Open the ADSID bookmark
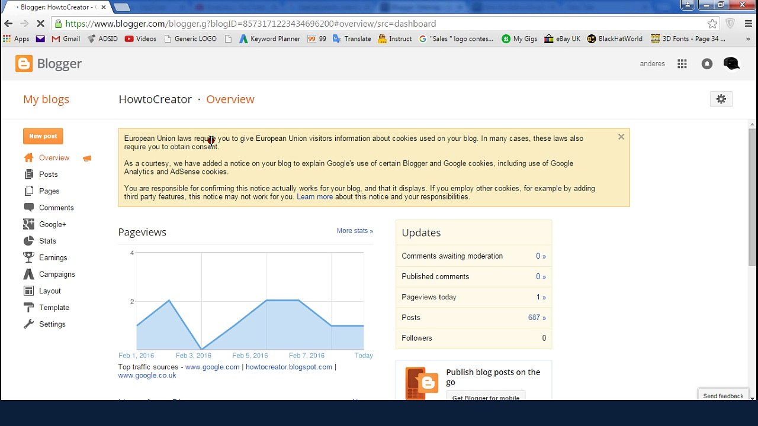The height and width of the screenshot is (426, 758). pos(102,39)
